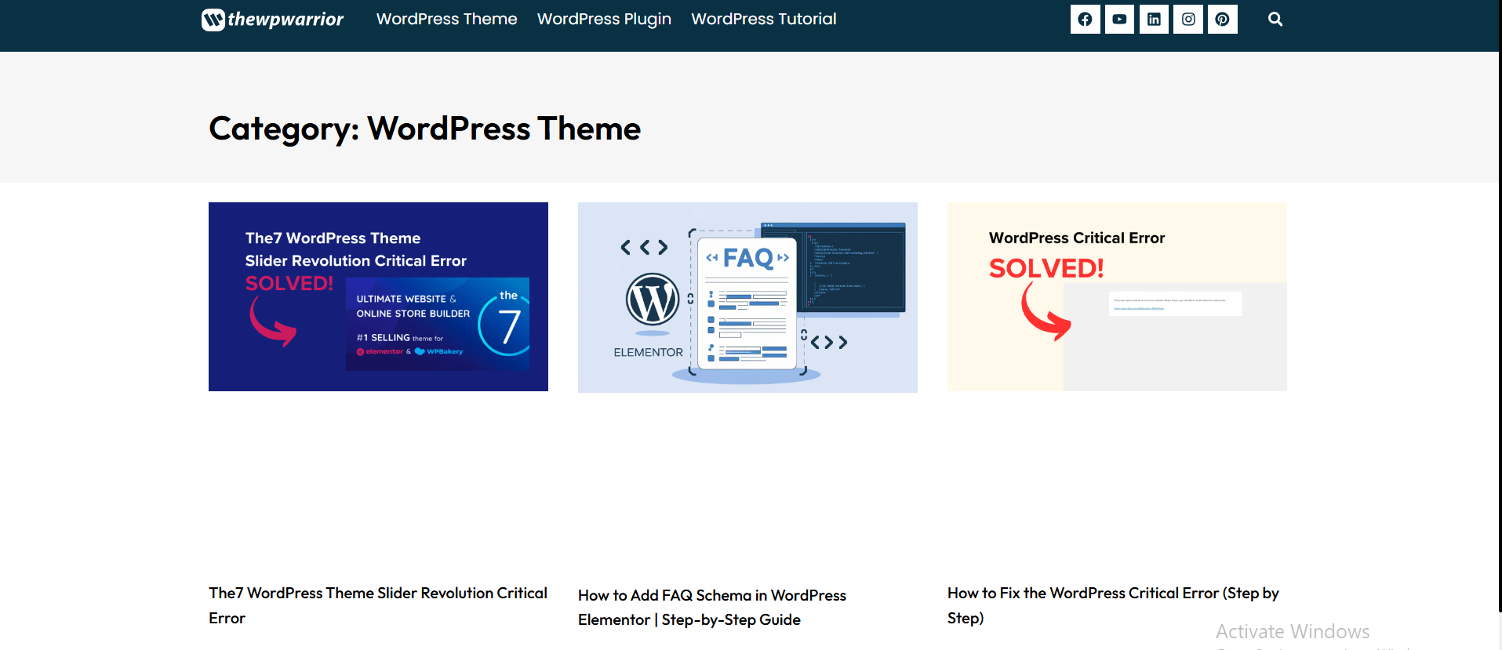1502x650 pixels.
Task: Open The7 Slider Revolution Critical Error thumbnail
Action: point(378,296)
